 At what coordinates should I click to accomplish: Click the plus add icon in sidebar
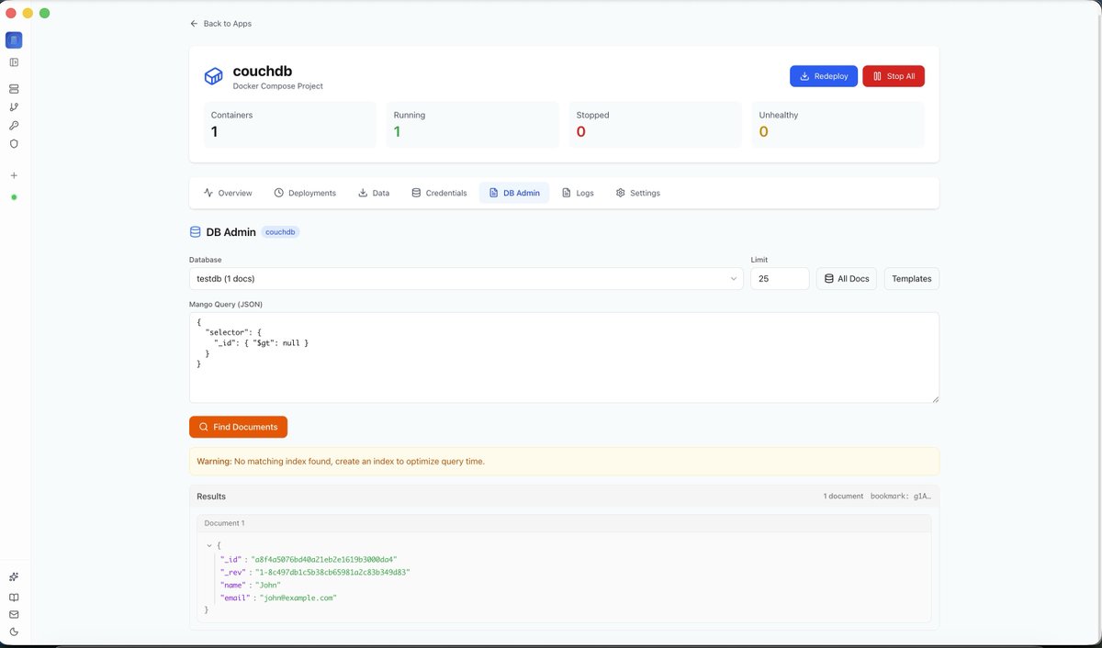pyautogui.click(x=14, y=175)
